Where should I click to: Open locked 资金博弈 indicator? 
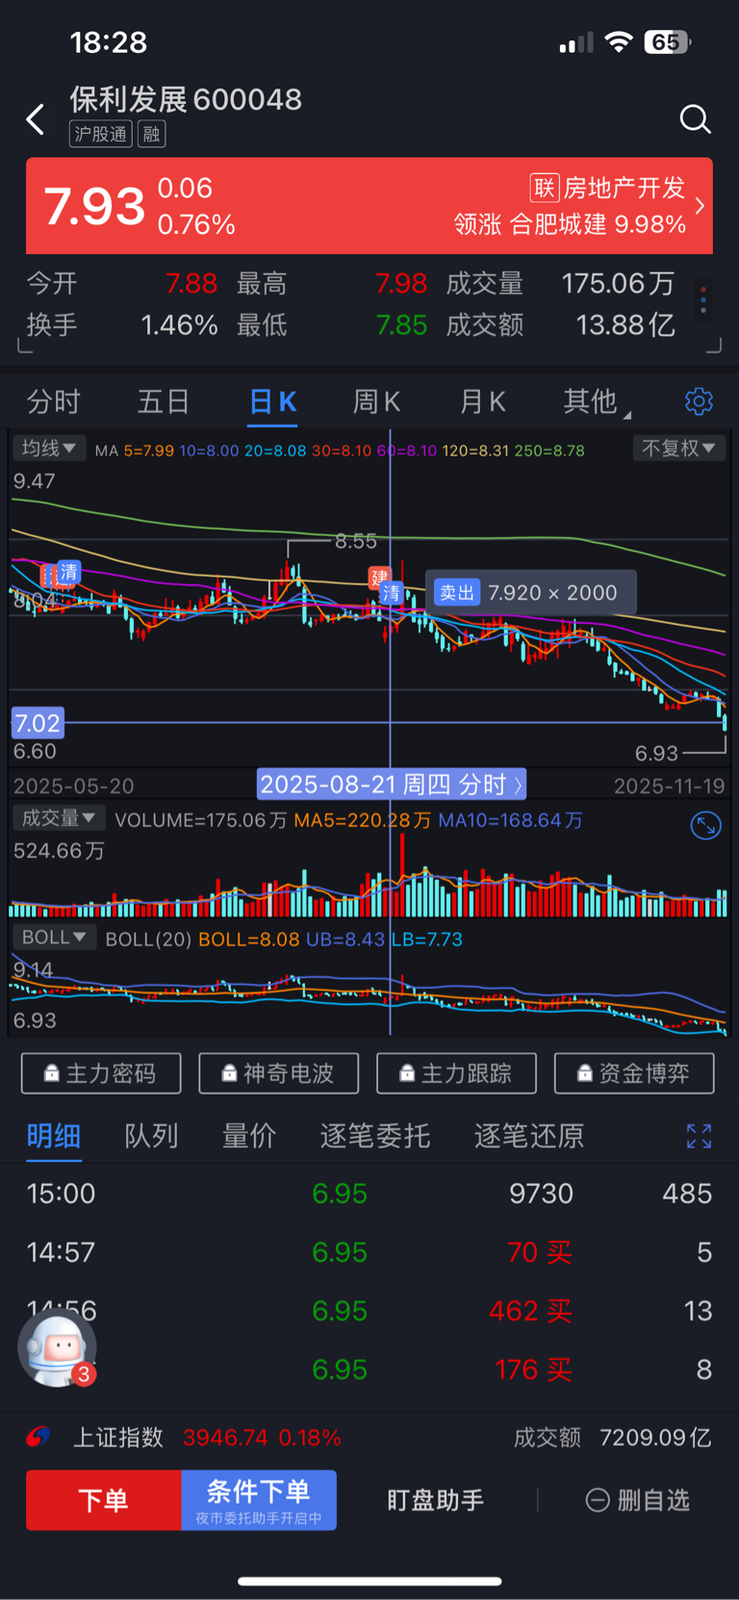634,1073
